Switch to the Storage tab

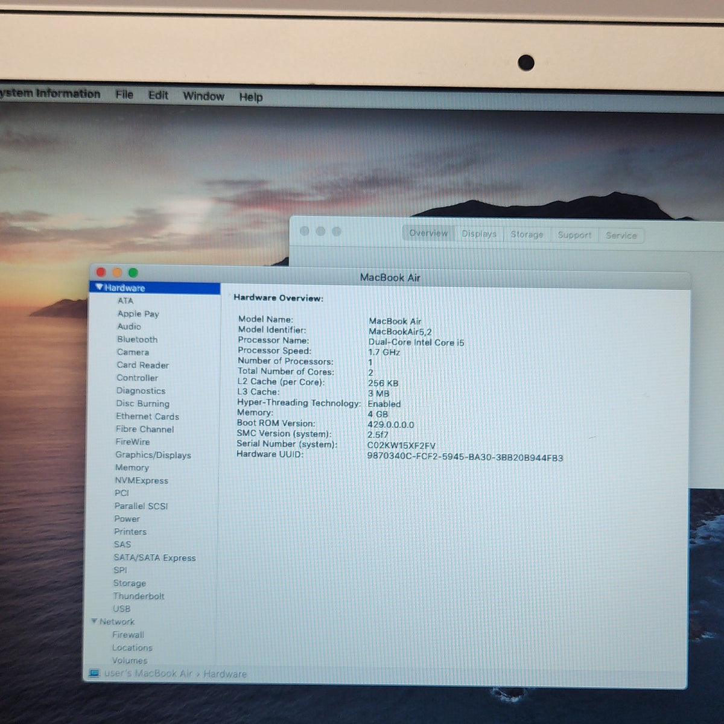coord(527,235)
